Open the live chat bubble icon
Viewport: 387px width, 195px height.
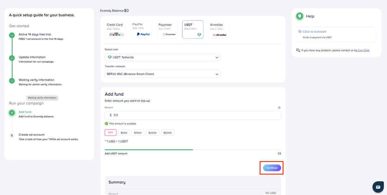point(378,187)
